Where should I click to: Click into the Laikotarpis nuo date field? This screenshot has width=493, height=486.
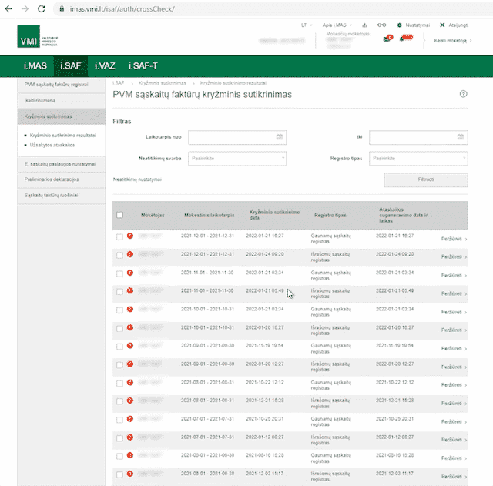231,138
